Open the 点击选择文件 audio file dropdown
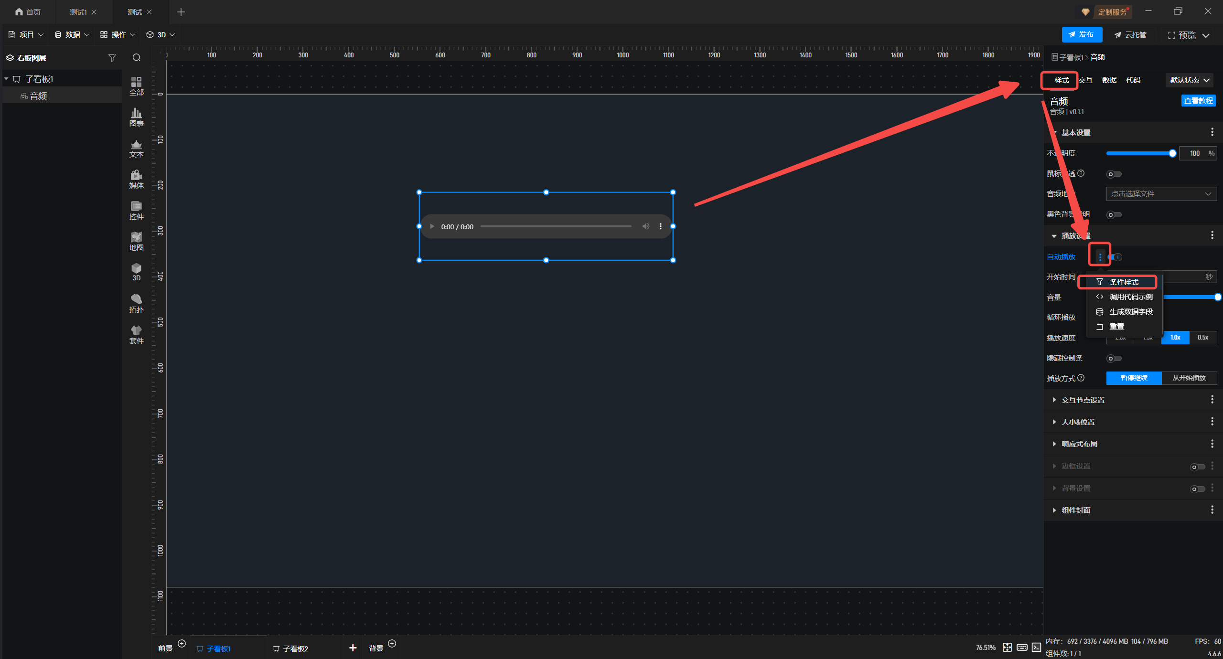The image size is (1223, 659). [1161, 194]
